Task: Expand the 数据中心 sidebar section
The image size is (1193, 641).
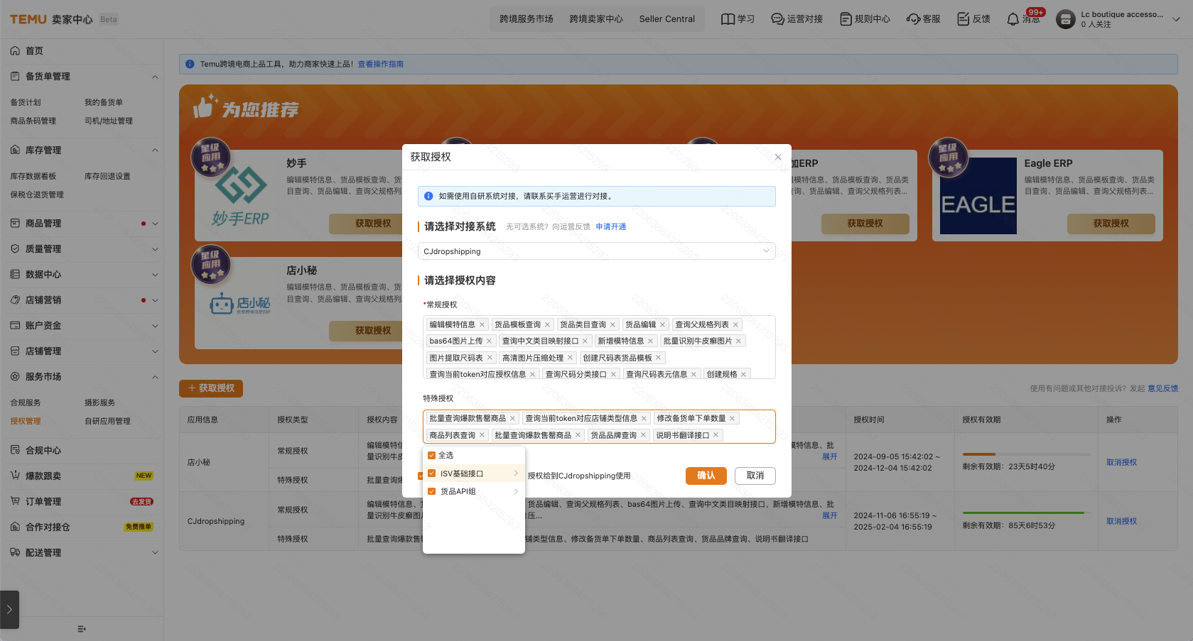Action: [x=155, y=275]
